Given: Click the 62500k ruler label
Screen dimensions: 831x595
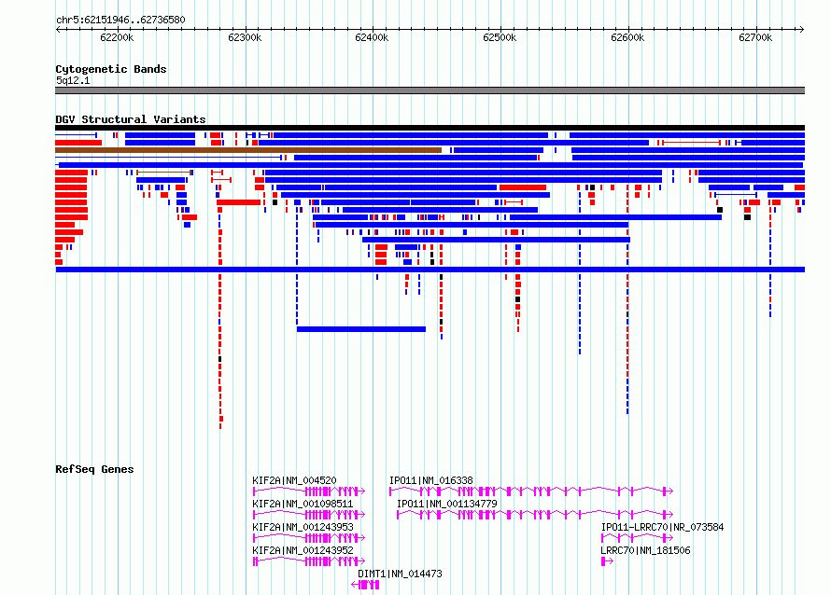Looking at the screenshot, I should [500, 37].
